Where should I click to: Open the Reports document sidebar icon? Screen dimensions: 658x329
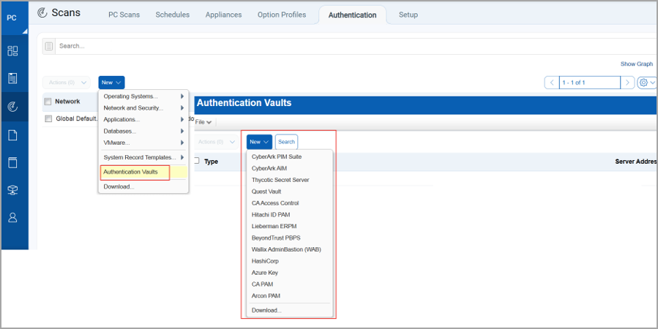[12, 135]
